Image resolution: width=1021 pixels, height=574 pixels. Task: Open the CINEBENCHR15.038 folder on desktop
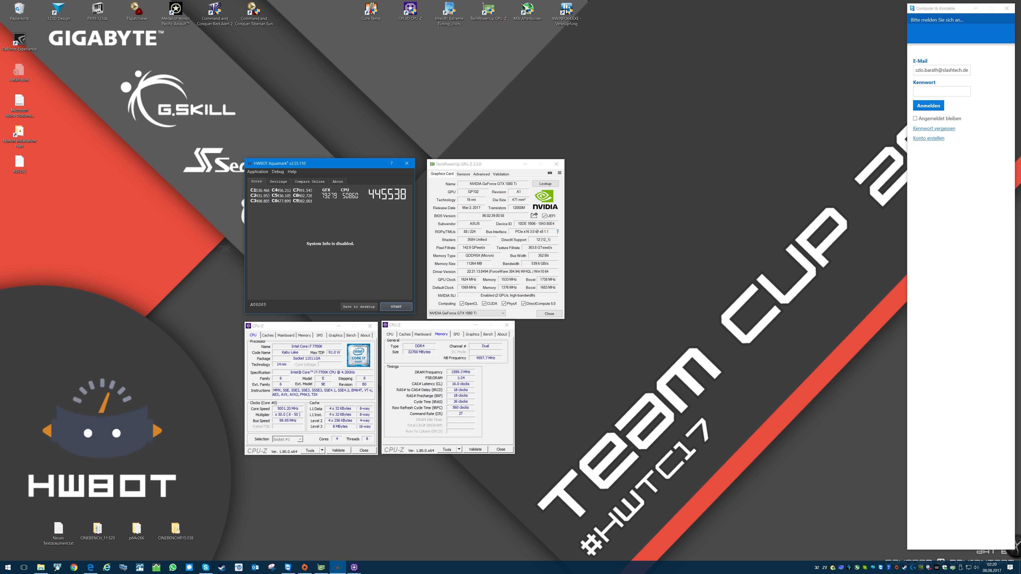pyautogui.click(x=175, y=531)
